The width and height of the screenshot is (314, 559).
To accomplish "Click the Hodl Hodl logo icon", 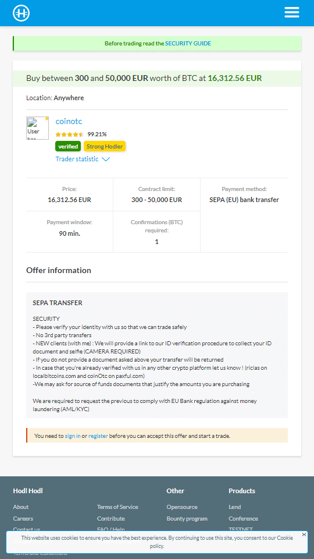I will (x=22, y=13).
